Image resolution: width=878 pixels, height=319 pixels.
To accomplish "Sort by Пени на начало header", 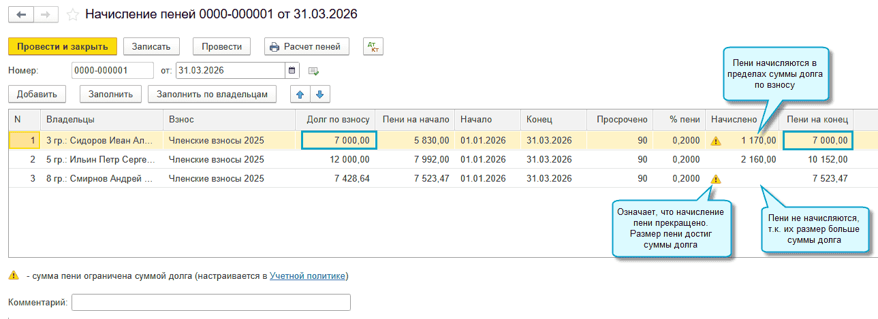I will tap(416, 119).
